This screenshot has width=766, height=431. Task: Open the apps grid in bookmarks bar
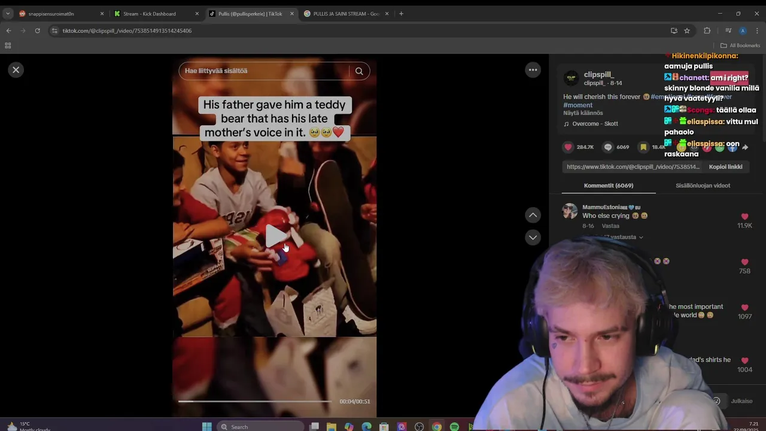coord(8,45)
